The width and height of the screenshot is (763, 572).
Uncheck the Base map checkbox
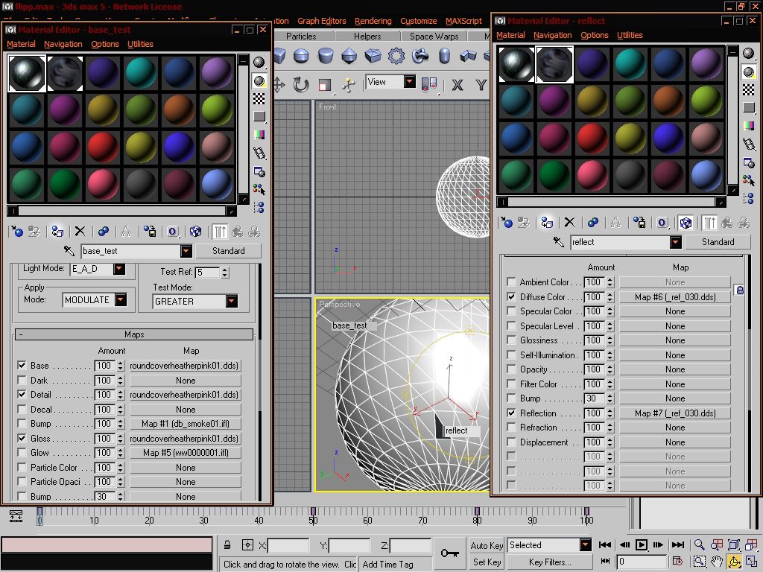(x=22, y=365)
